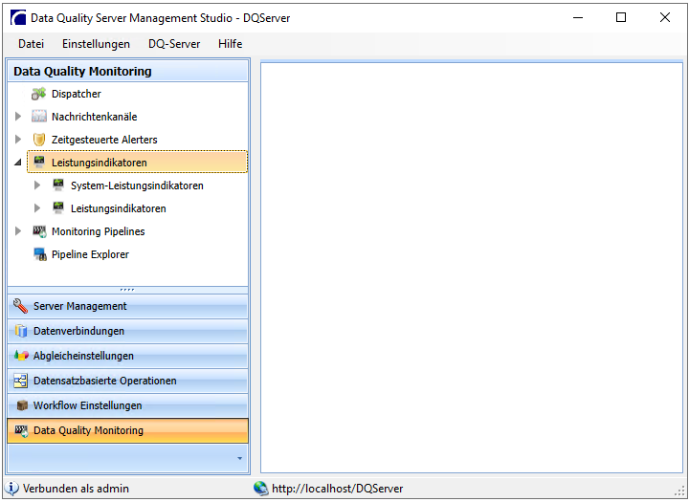Click the Data Quality Monitoring pane icon

tap(21, 430)
